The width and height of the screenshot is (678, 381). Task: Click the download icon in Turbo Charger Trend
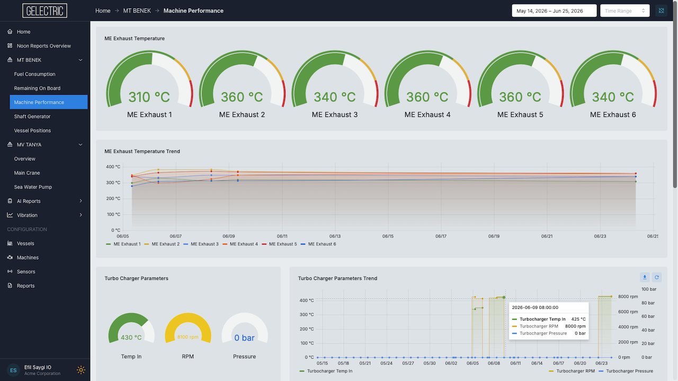pyautogui.click(x=645, y=277)
